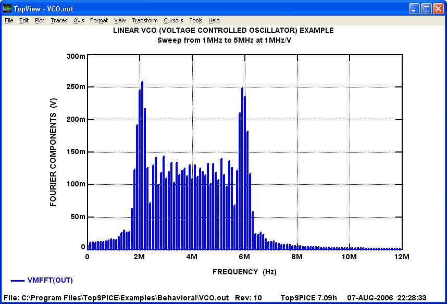The width and height of the screenshot is (447, 304).
Task: Click the TopView application icon in title bar
Action: [x=7, y=9]
